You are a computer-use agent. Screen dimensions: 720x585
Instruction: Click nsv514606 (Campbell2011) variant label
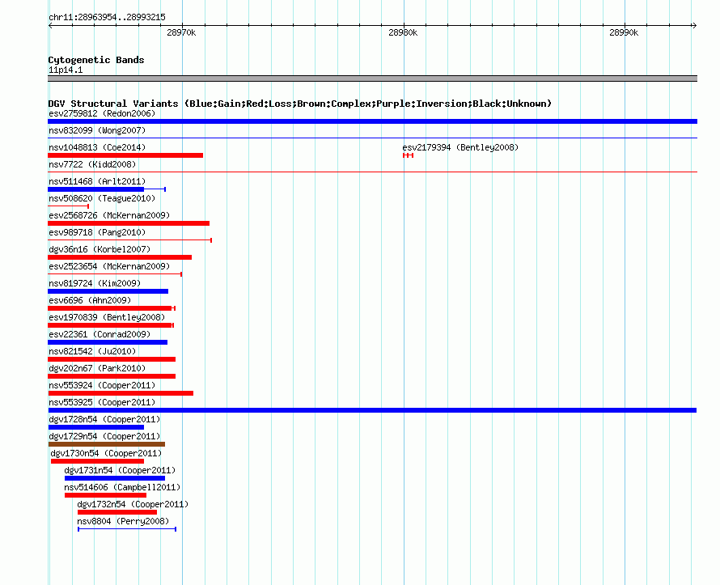122,487
